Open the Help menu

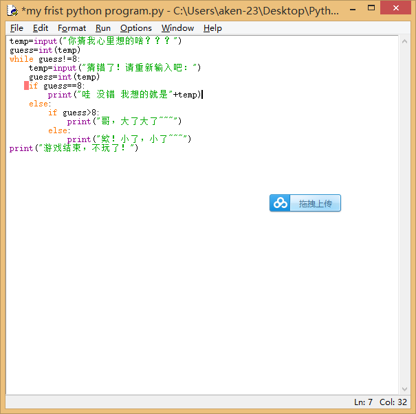(212, 28)
